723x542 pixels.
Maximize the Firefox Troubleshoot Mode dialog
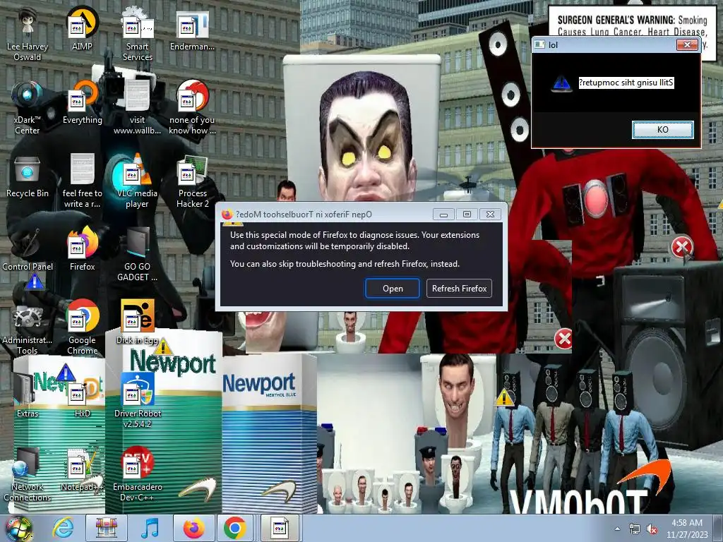click(x=467, y=215)
